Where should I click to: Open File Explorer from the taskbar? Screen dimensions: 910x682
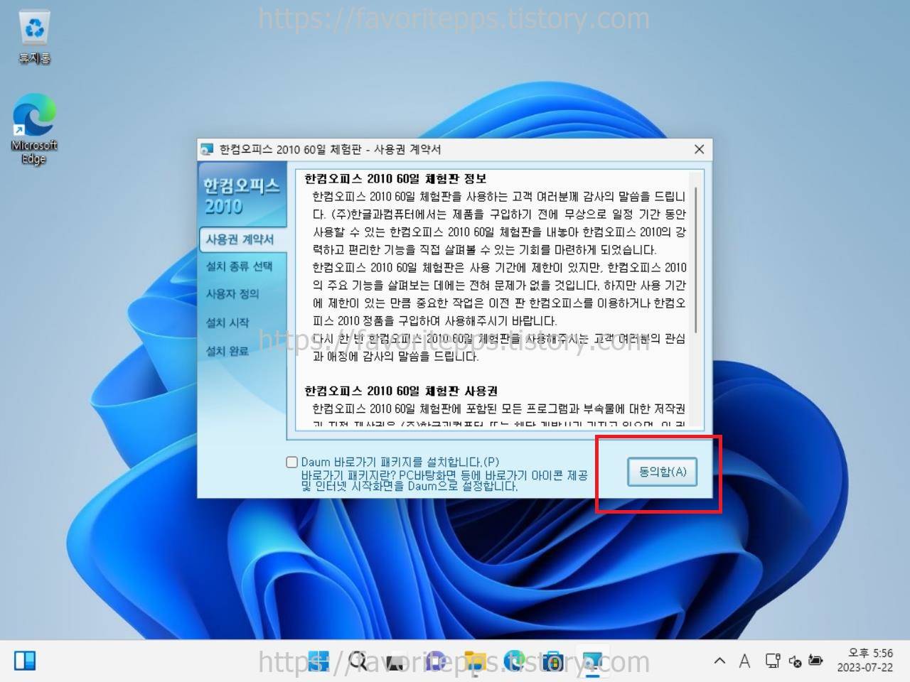(x=474, y=661)
